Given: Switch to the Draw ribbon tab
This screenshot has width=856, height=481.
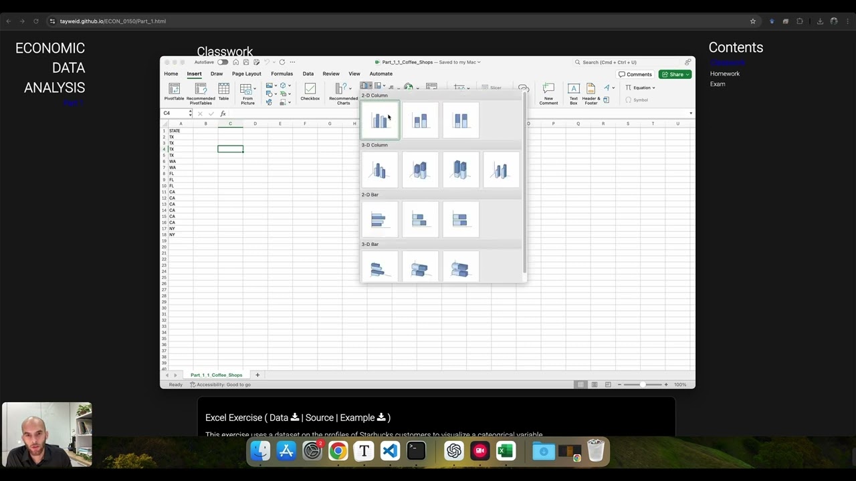Looking at the screenshot, I should (217, 73).
